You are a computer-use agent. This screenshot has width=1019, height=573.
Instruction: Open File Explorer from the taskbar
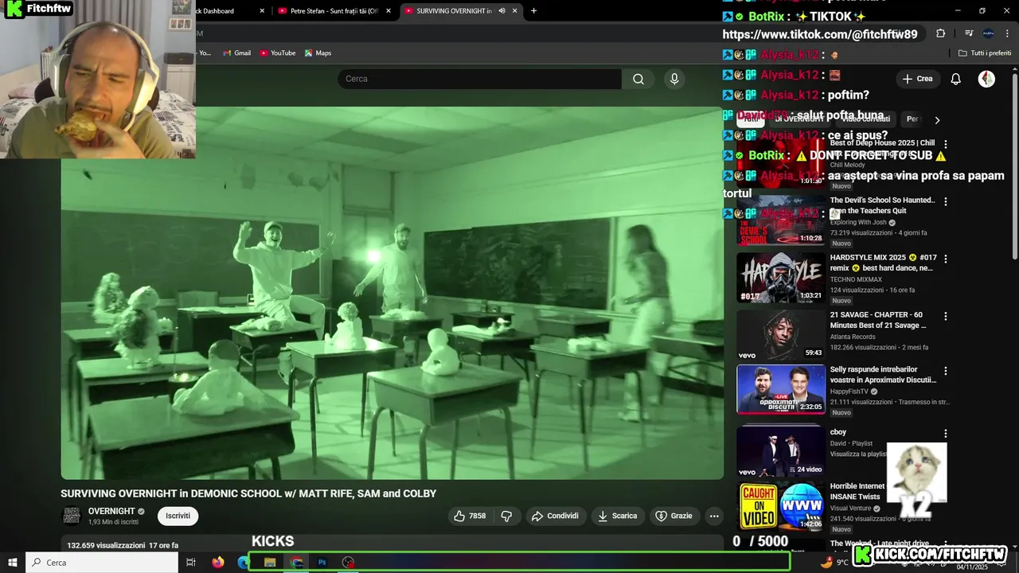[270, 563]
